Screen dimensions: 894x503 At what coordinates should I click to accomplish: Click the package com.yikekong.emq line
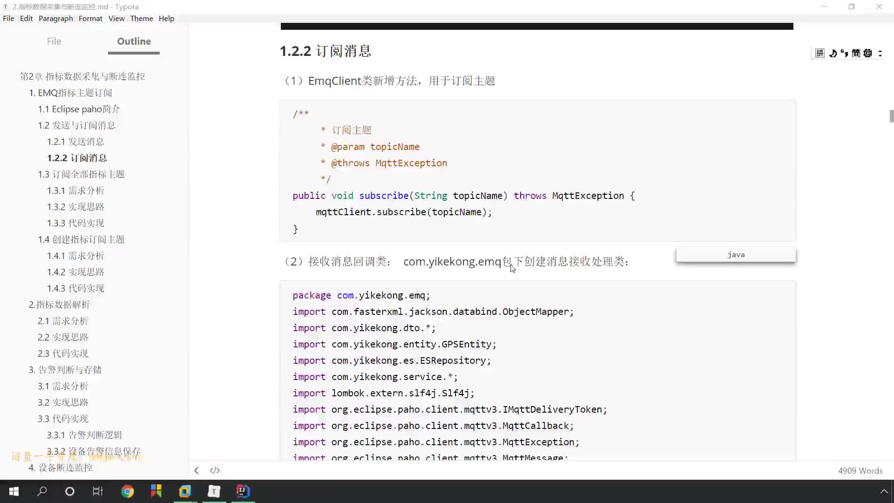click(361, 295)
